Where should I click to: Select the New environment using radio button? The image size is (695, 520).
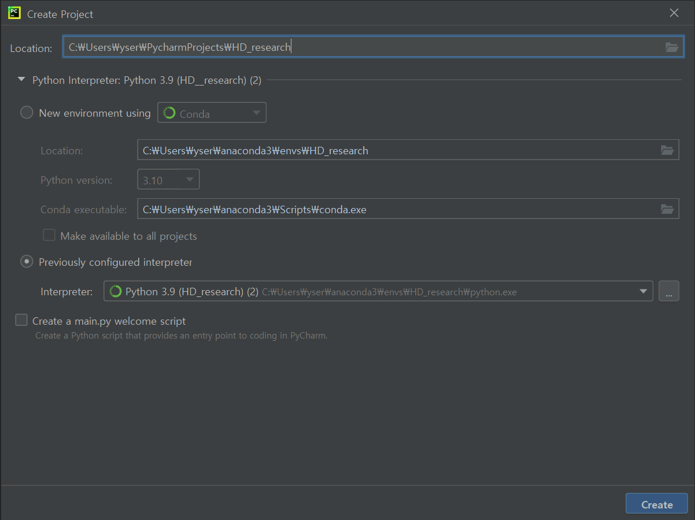point(27,113)
